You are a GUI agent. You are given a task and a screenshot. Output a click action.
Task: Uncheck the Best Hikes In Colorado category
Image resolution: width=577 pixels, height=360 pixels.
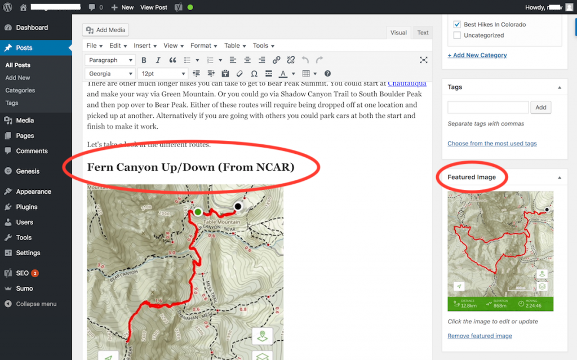click(x=457, y=24)
